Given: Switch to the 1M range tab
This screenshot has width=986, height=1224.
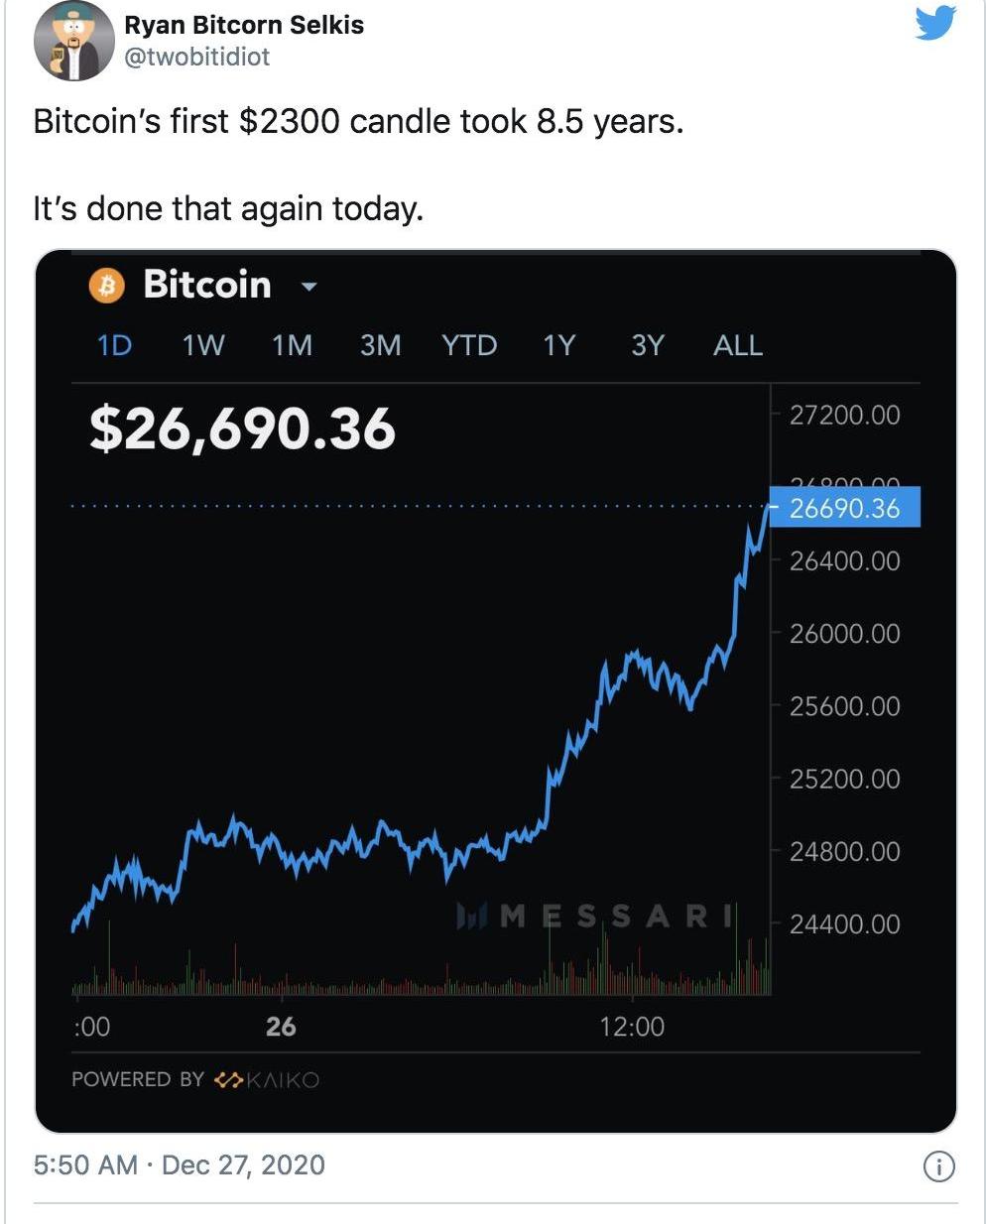Looking at the screenshot, I should pos(292,345).
